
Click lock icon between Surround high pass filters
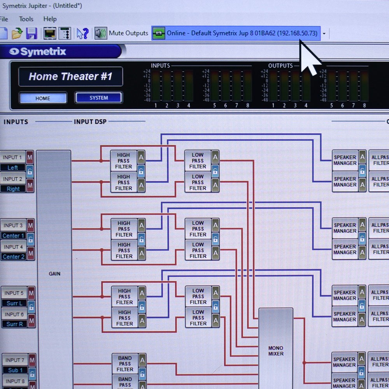pyautogui.click(x=142, y=307)
